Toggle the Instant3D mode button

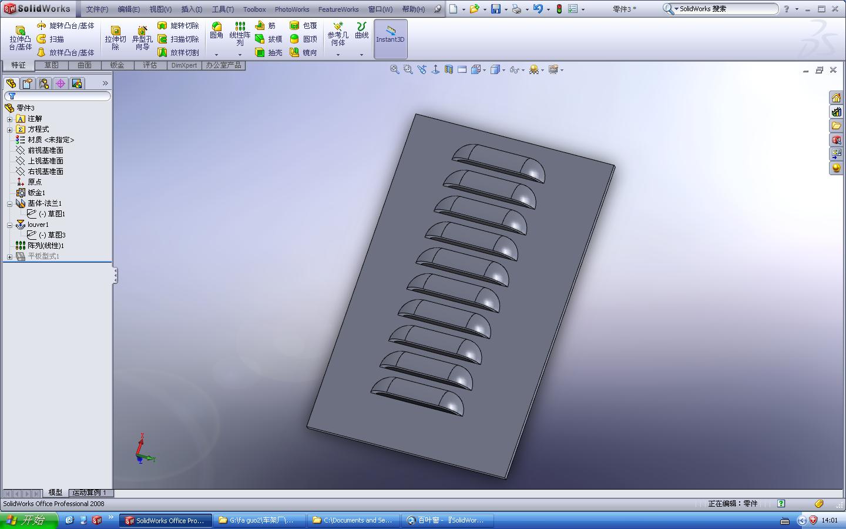point(391,39)
